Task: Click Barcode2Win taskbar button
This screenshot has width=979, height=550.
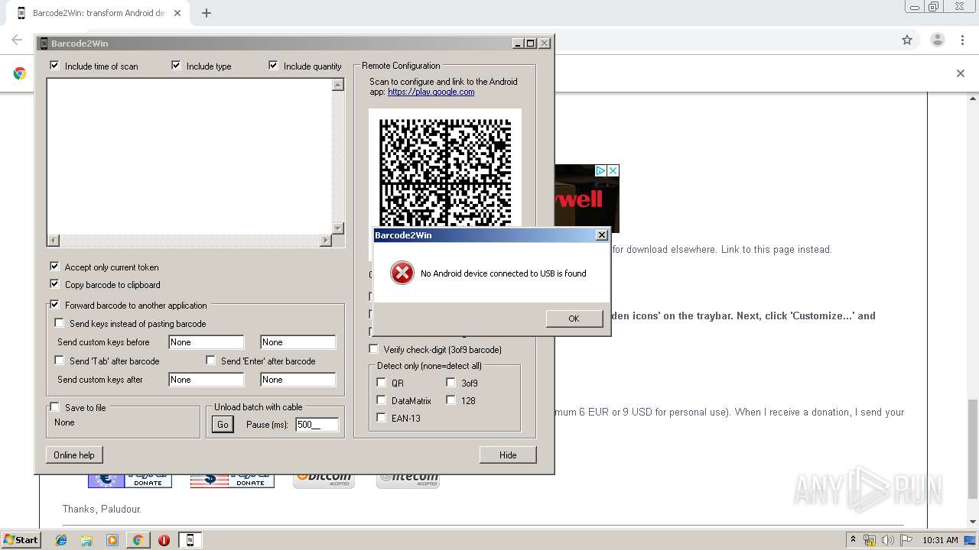Action: (x=190, y=540)
